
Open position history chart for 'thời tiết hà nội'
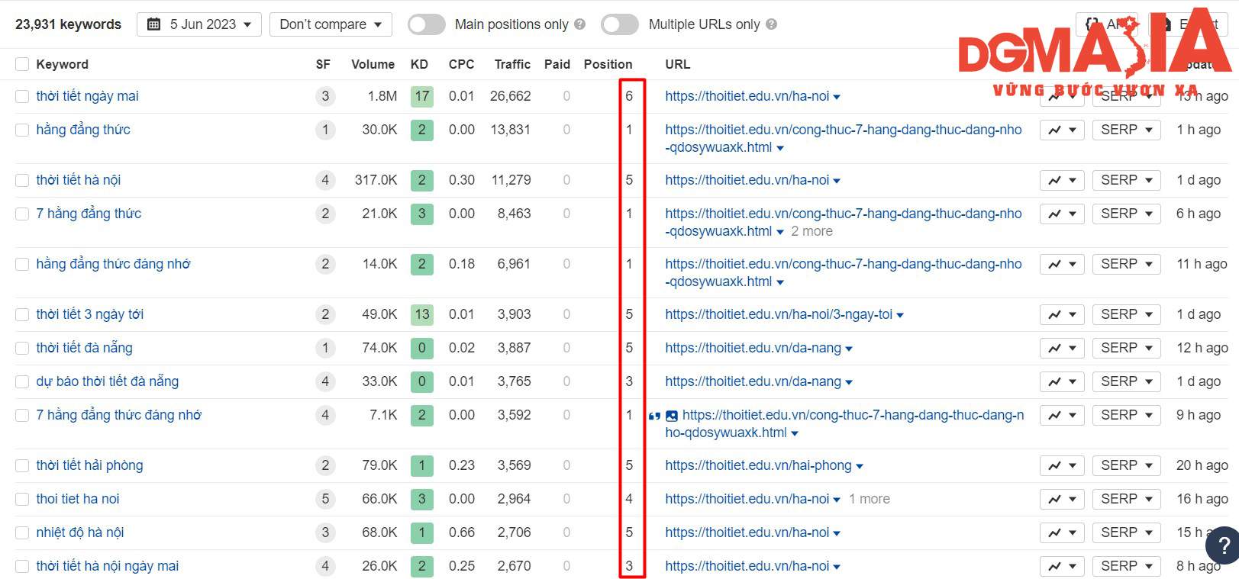pos(1062,180)
